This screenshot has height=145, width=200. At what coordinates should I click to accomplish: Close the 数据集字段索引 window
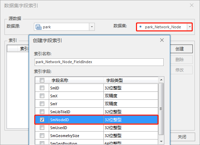192,5
